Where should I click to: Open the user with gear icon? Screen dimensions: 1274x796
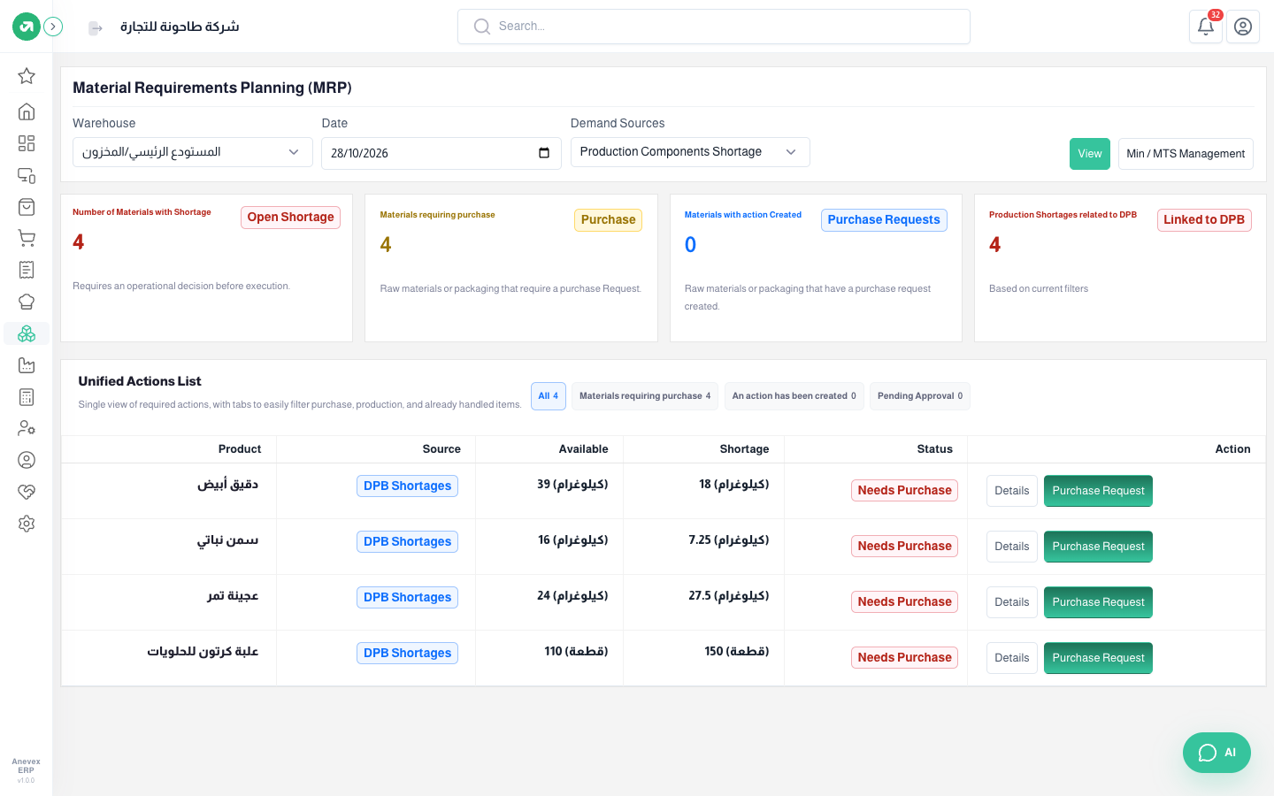pyautogui.click(x=27, y=428)
